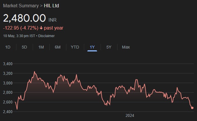The image size is (197, 121).
Task: Click the 2,800 y-axis label
Action: [x=8, y=92]
